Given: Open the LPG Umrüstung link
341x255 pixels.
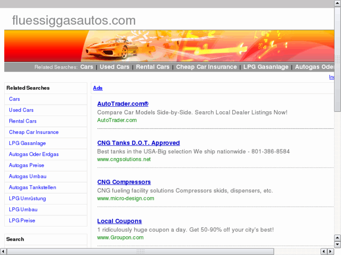Looking at the screenshot, I should 27,198.
